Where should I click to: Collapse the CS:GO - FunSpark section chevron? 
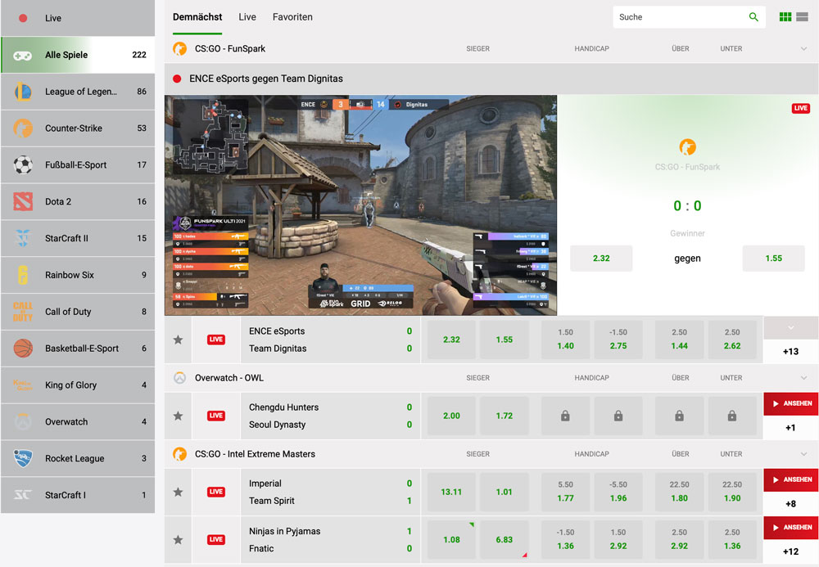[803, 48]
